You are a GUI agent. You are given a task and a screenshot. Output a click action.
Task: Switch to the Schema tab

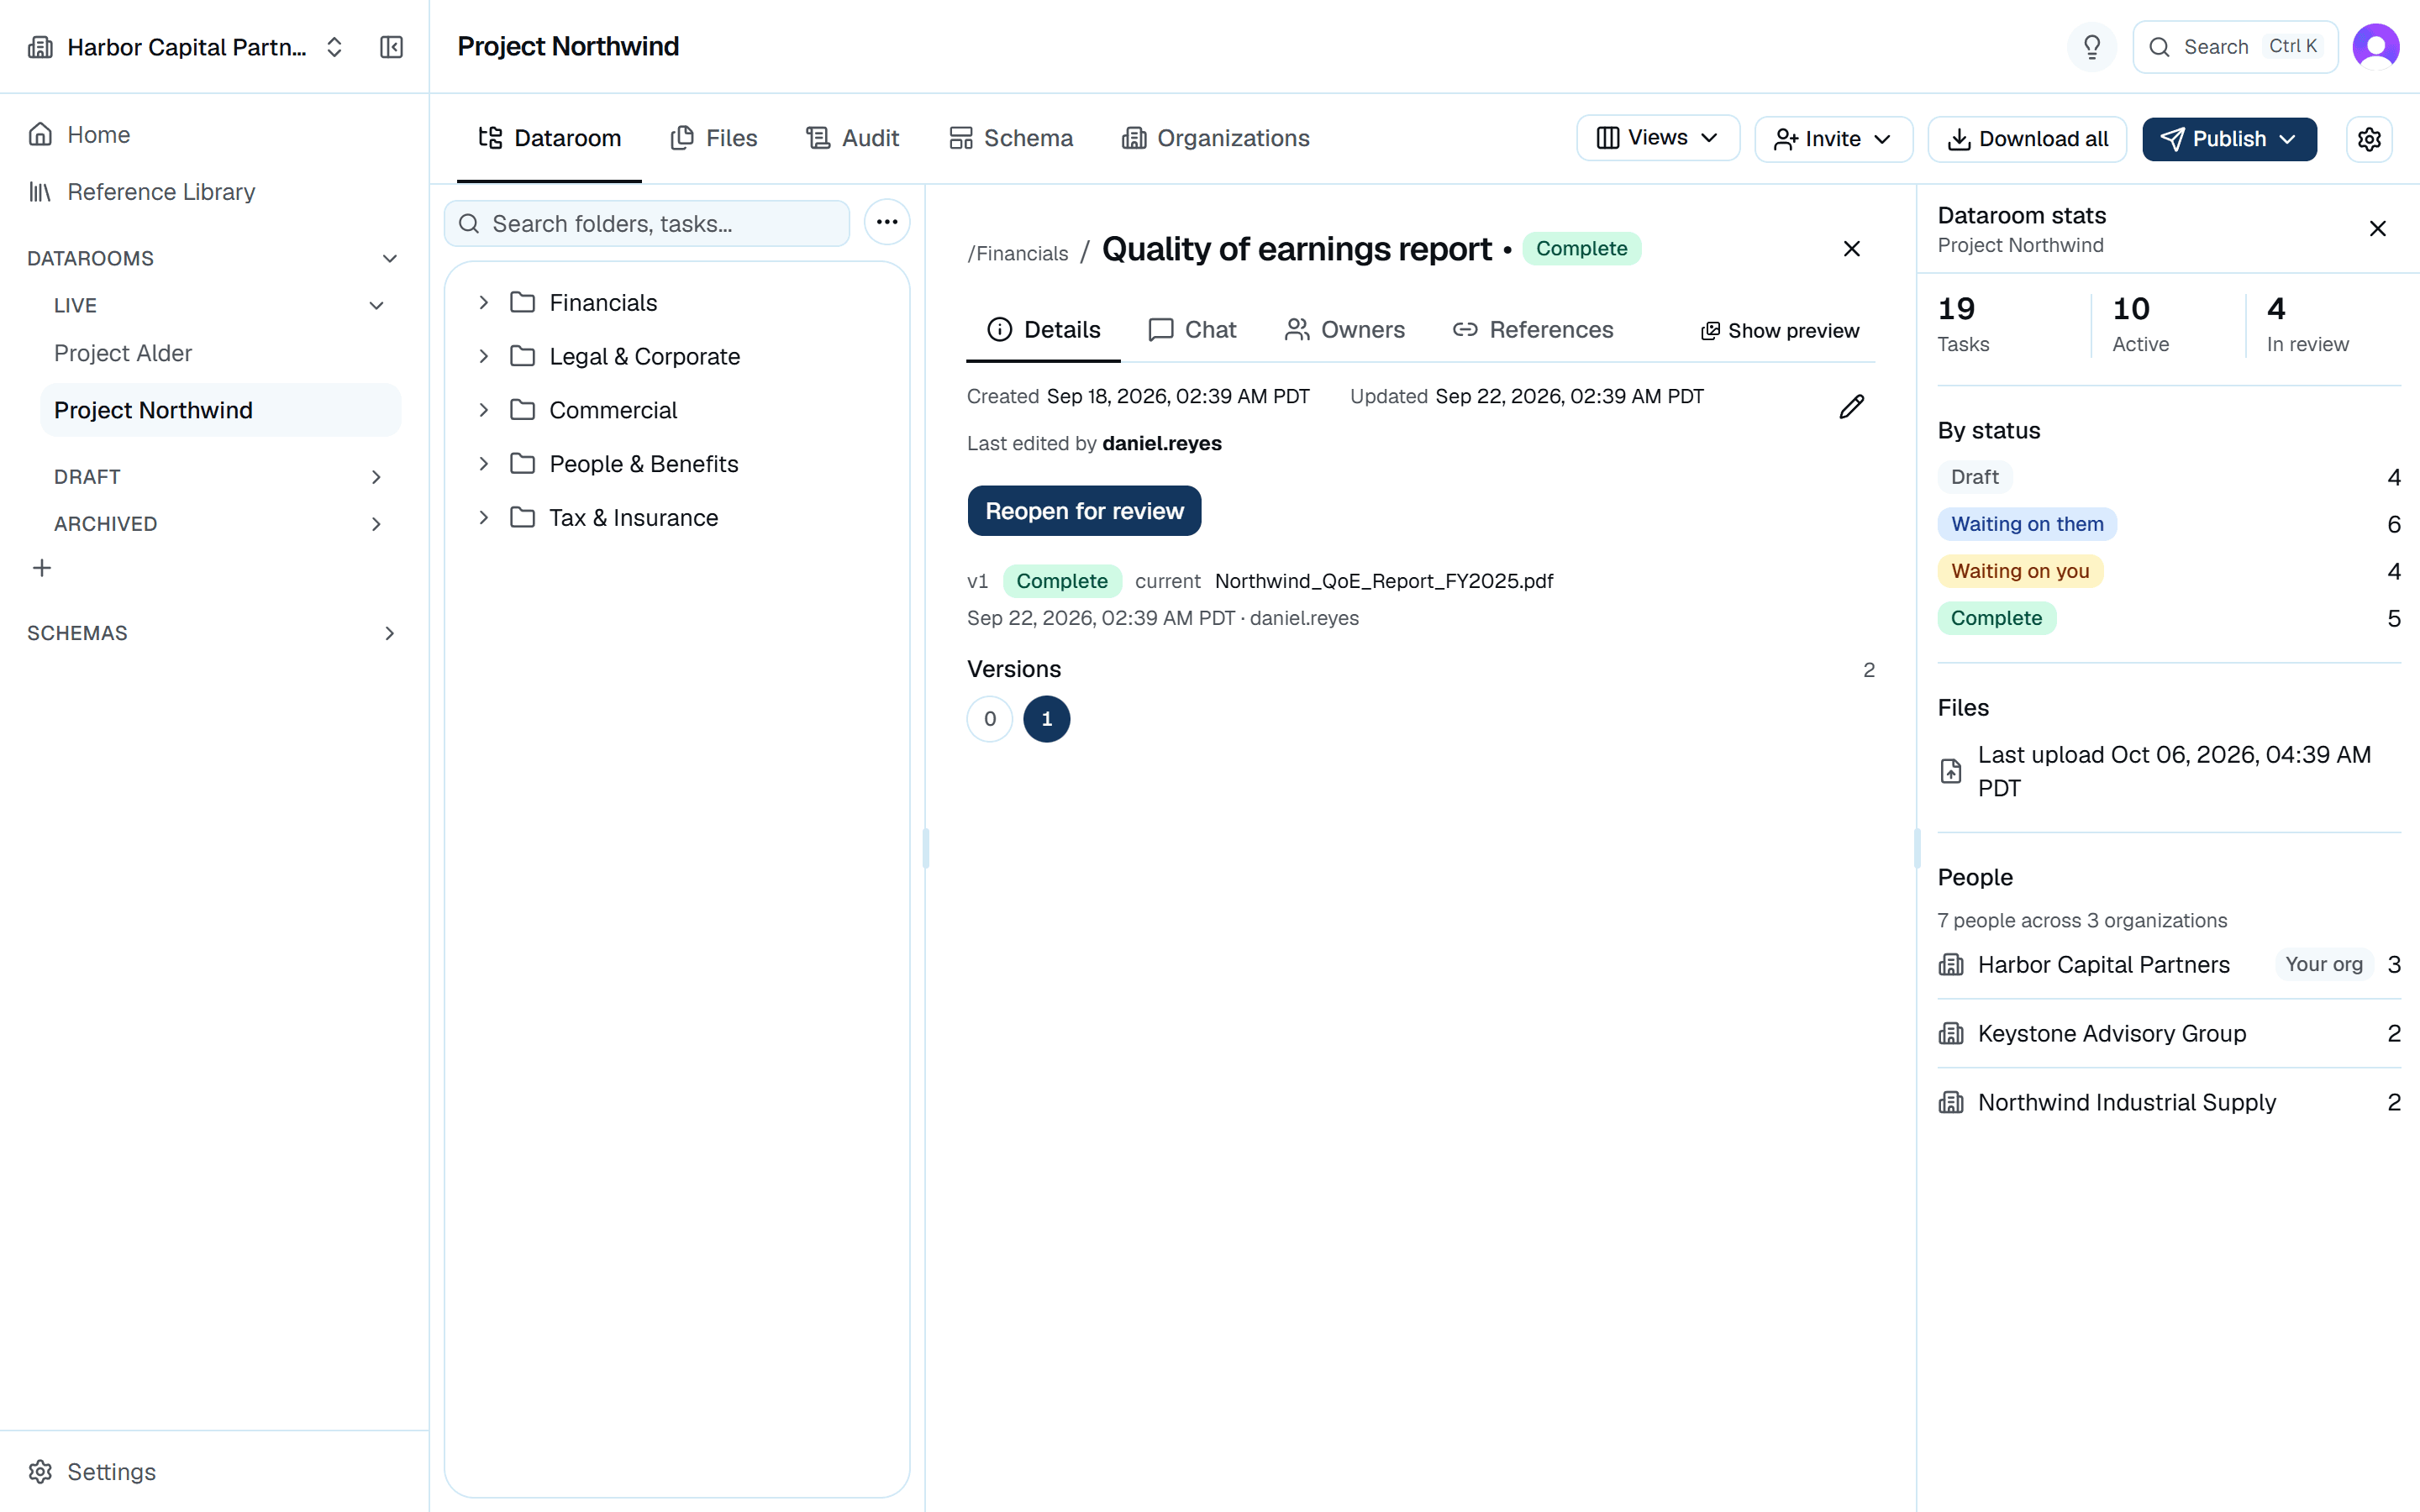(1010, 138)
